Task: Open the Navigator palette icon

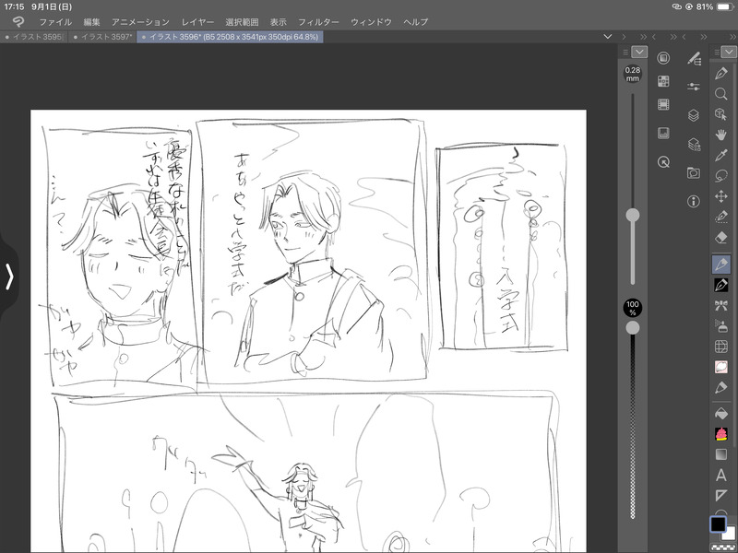Action: pos(663,133)
